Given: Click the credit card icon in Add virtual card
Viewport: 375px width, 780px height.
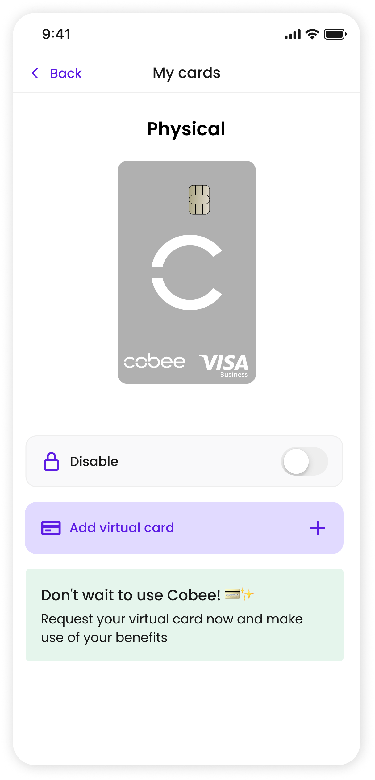Looking at the screenshot, I should [x=51, y=528].
